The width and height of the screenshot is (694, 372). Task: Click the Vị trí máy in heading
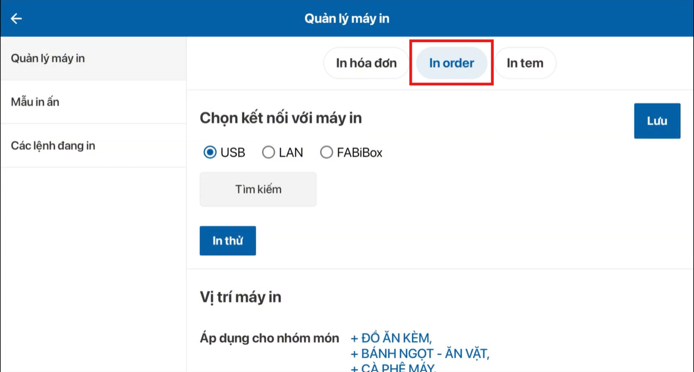[240, 297]
